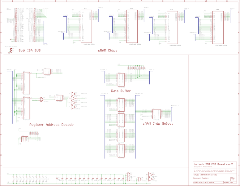Select the lower comparator chip in Register Address Decode
This screenshot has height=186, width=240.
26,108
